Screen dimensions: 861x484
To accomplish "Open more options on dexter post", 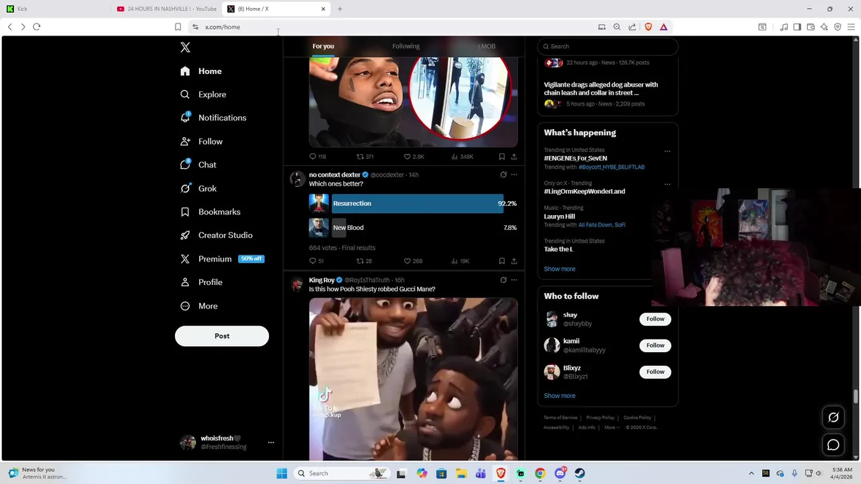I will click(514, 175).
